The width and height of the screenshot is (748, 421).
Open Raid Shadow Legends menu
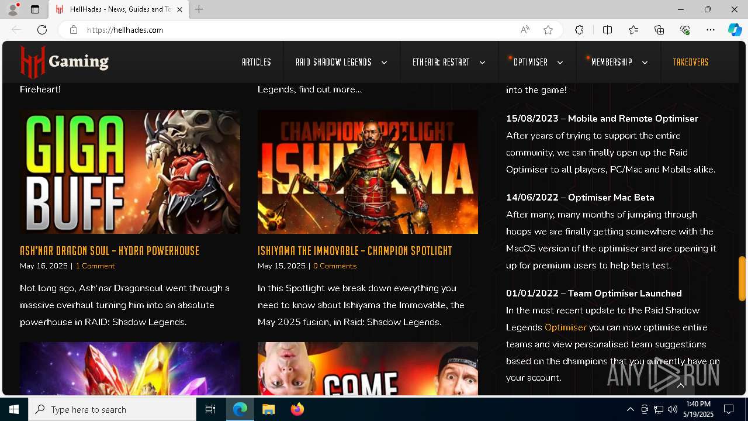(x=334, y=62)
